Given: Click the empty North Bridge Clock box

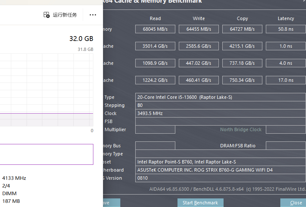Looking at the screenshot, I should click(x=285, y=130).
